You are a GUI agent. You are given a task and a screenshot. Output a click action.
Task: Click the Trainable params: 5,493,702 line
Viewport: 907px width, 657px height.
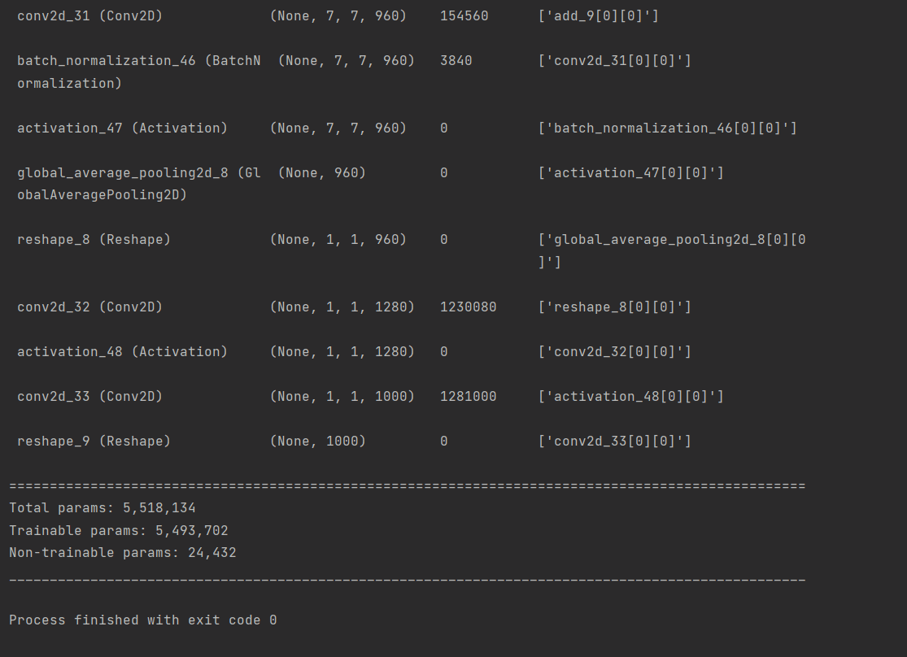coord(119,530)
